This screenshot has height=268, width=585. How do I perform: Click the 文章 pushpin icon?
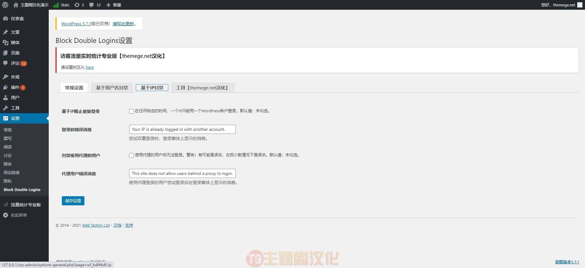(x=5, y=32)
